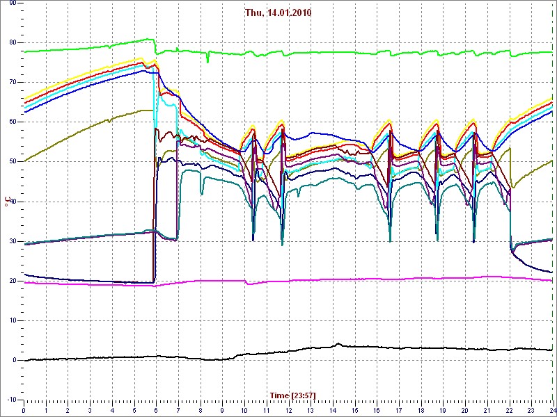Click the 'Time [23:57]' axis caption
This screenshot has height=417, width=557.
coord(293,395)
